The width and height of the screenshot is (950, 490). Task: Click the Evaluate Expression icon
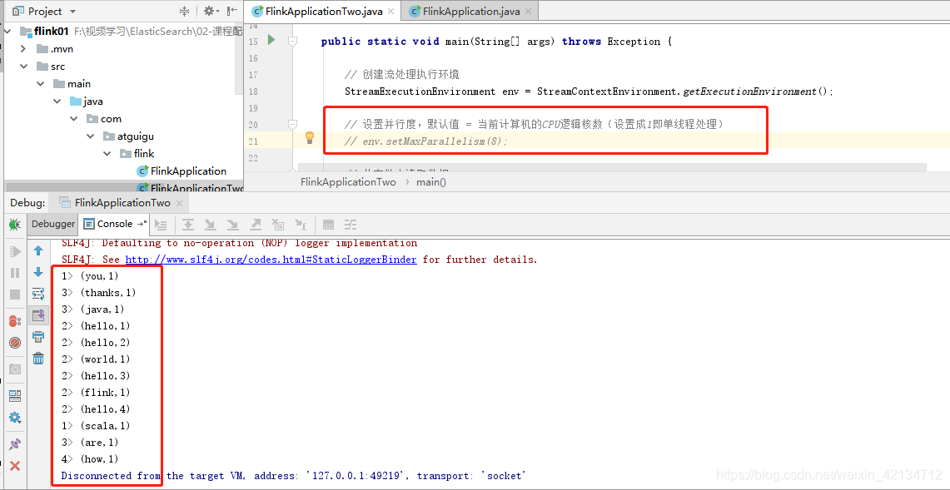pyautogui.click(x=328, y=225)
